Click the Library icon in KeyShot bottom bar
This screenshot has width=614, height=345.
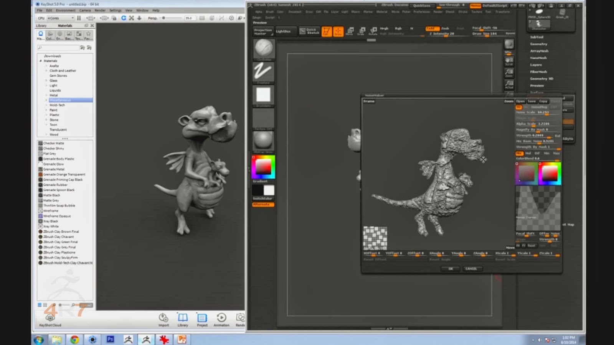183,320
